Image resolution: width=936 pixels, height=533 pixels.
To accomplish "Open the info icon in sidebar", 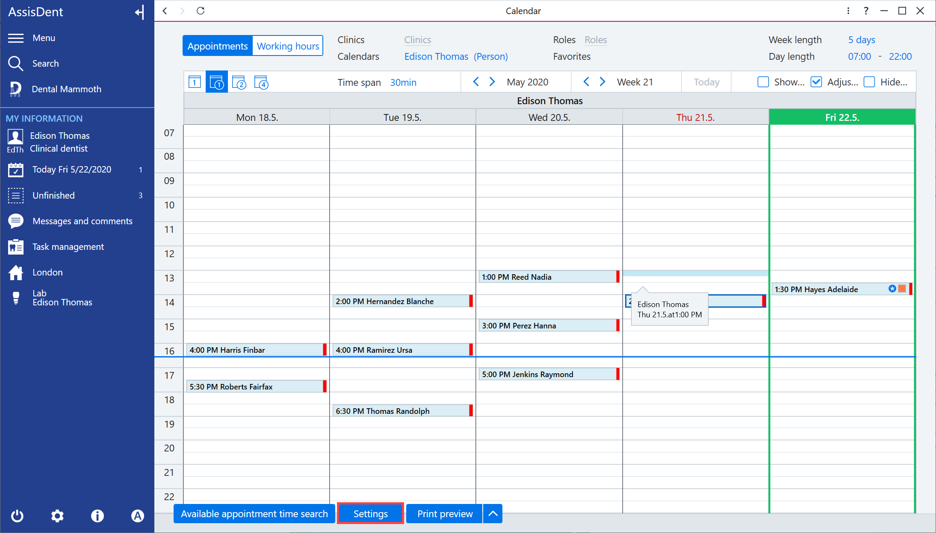I will pyautogui.click(x=97, y=516).
